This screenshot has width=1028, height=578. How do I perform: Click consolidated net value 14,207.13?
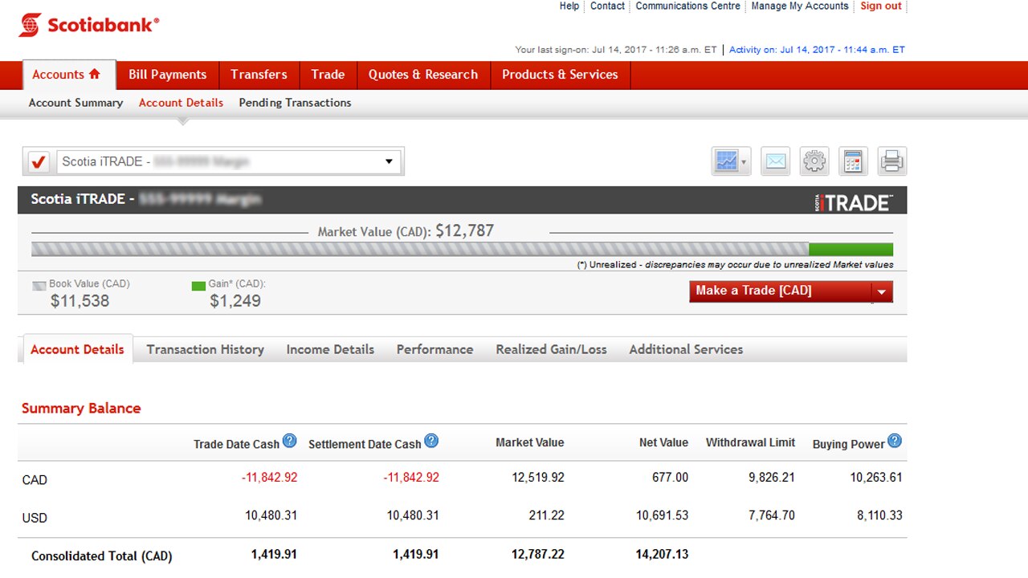662,554
